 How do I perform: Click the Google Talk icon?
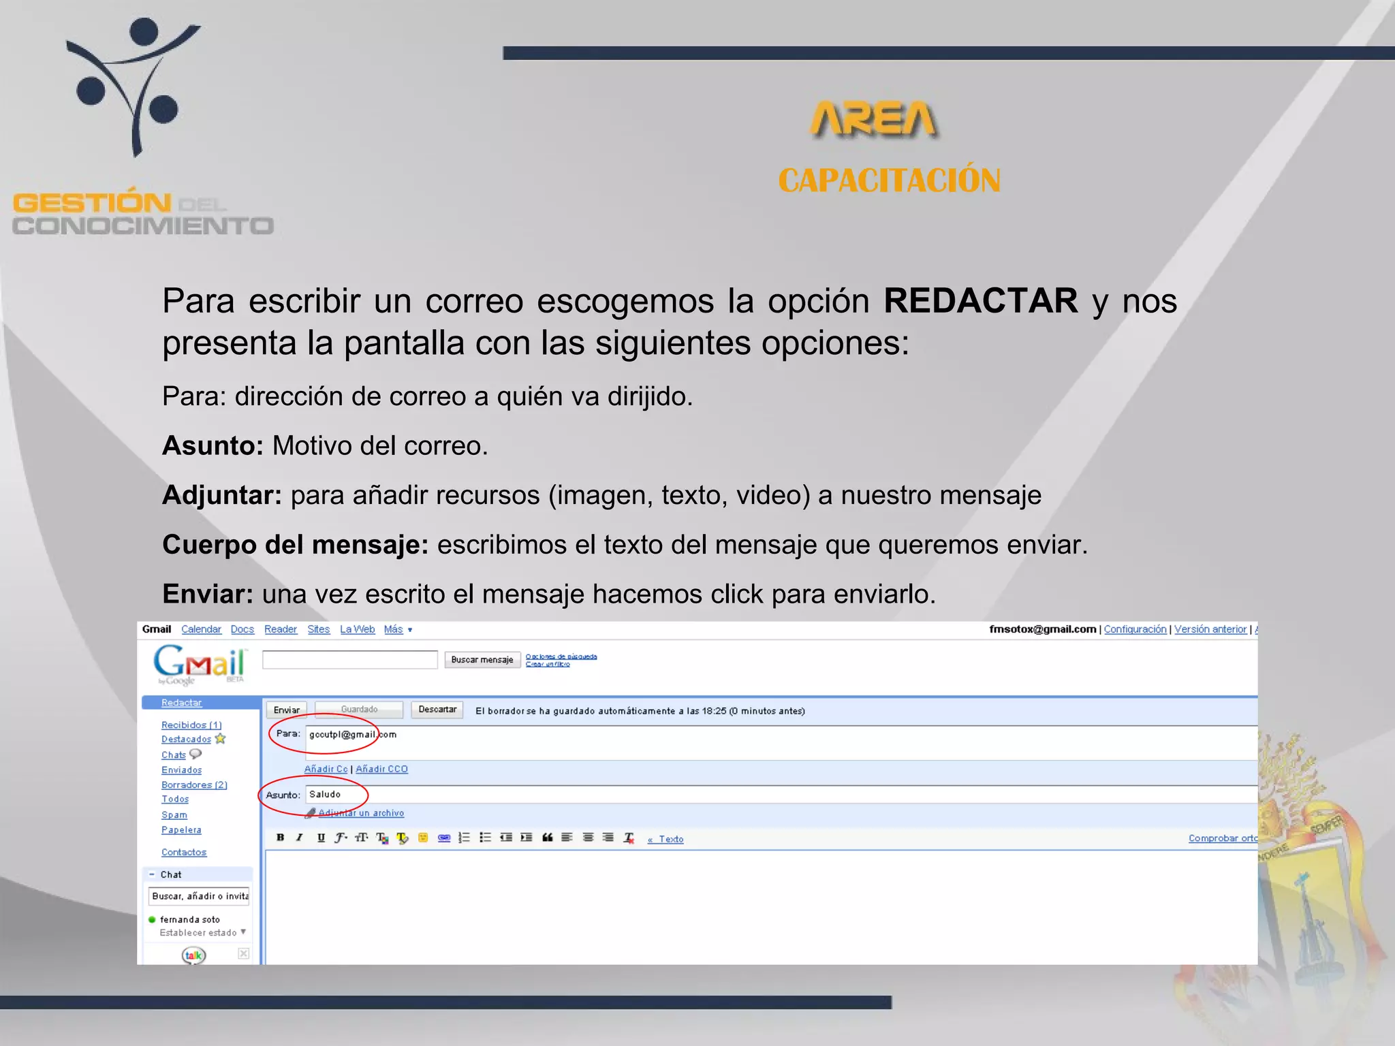click(x=193, y=955)
